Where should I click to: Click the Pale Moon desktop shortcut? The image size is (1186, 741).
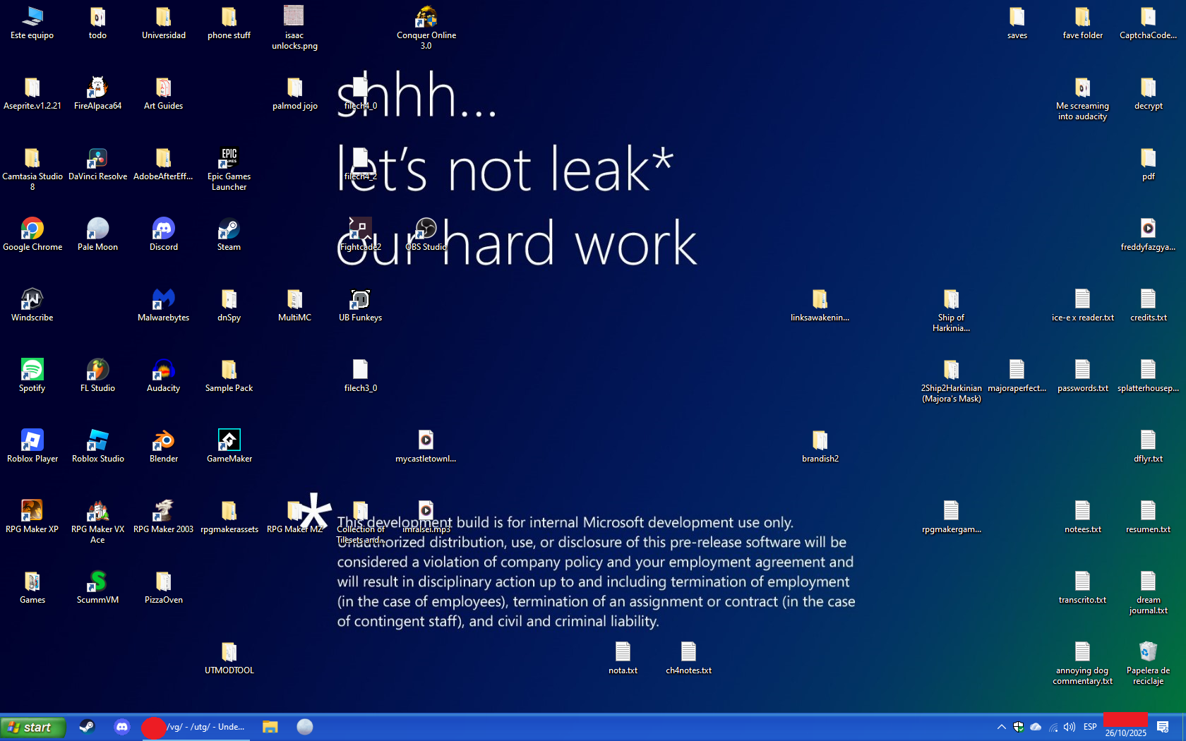coord(97,234)
